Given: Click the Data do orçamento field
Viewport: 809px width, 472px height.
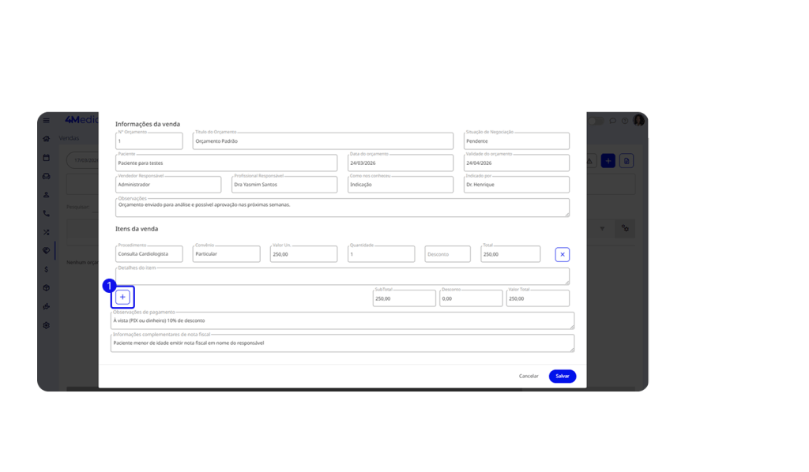Looking at the screenshot, I should pos(400,163).
